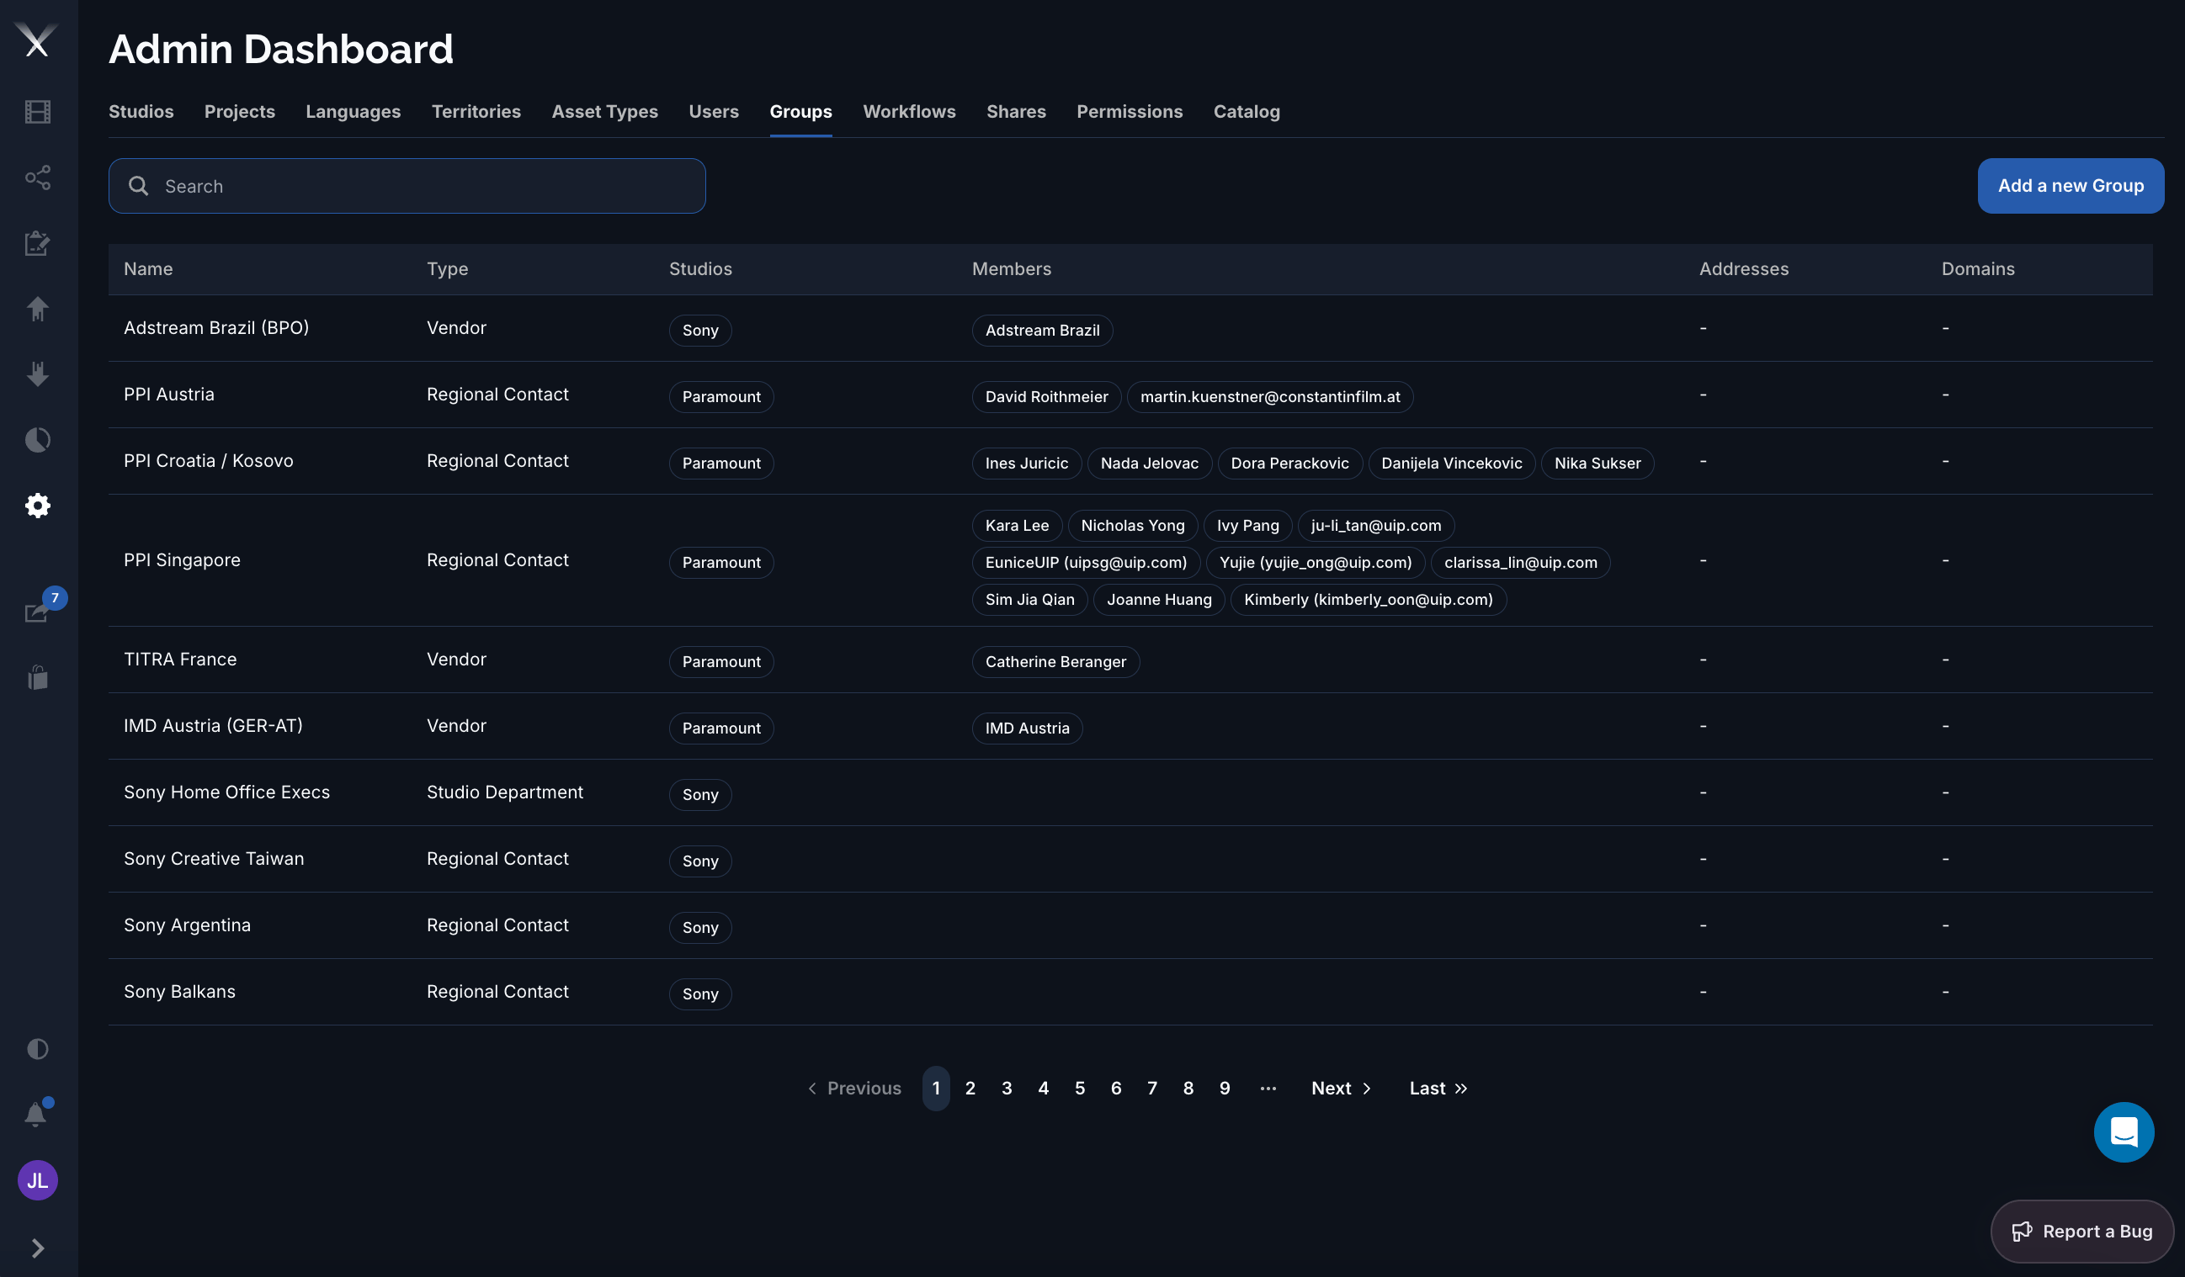
Task: Click the David Roithmeier member chip
Action: (1046, 397)
